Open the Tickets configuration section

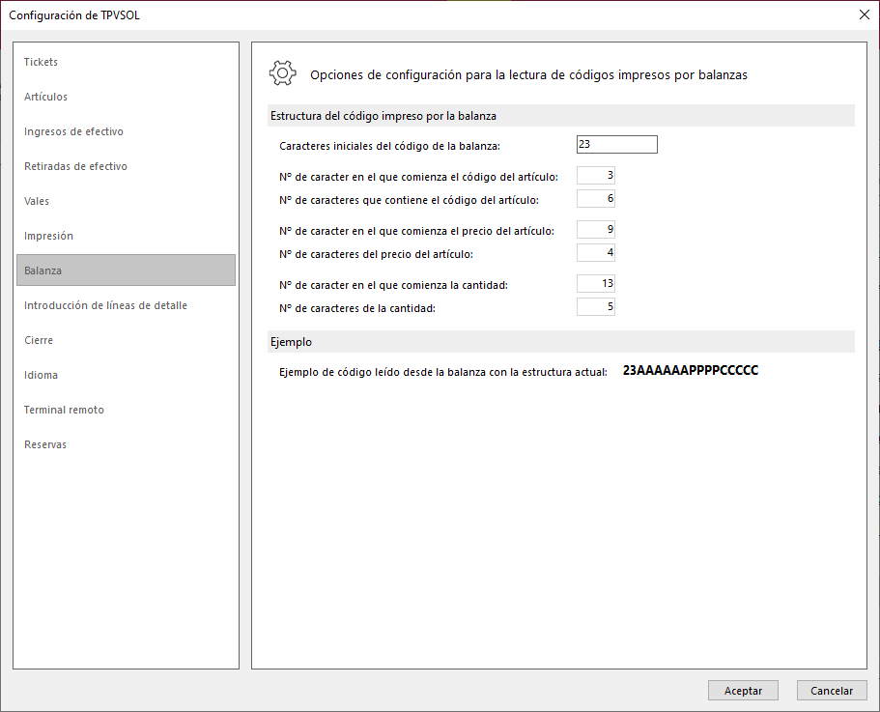(x=126, y=62)
